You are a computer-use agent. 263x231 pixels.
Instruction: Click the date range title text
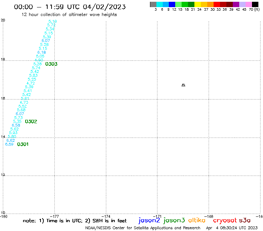coord(70,7)
